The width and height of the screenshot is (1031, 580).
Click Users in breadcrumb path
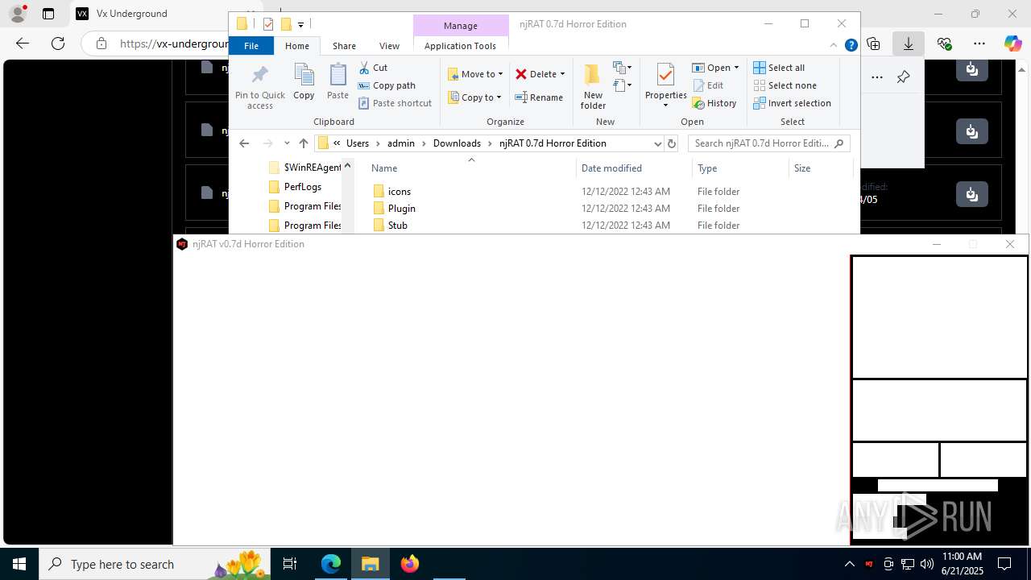[358, 143]
